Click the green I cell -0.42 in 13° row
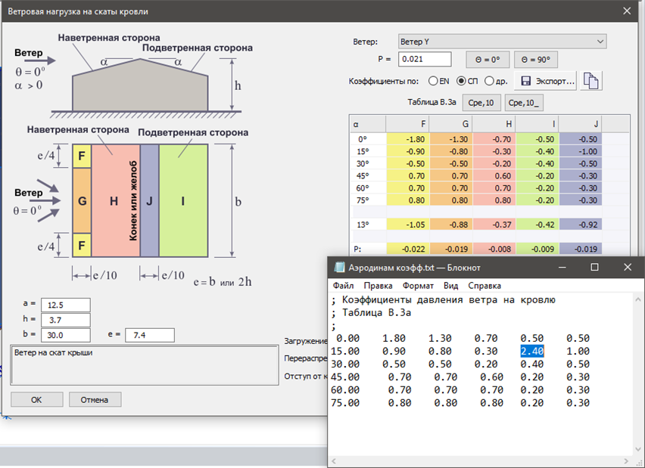Image resolution: width=645 pixels, height=468 pixels. pyautogui.click(x=537, y=225)
